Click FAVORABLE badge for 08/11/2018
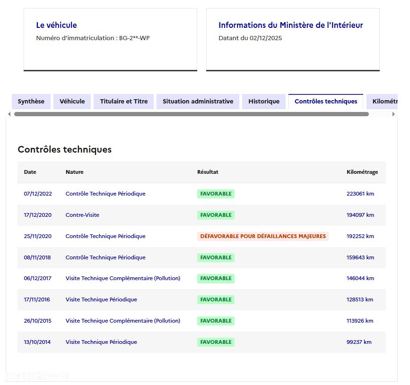This screenshot has height=385, width=410. [x=216, y=257]
